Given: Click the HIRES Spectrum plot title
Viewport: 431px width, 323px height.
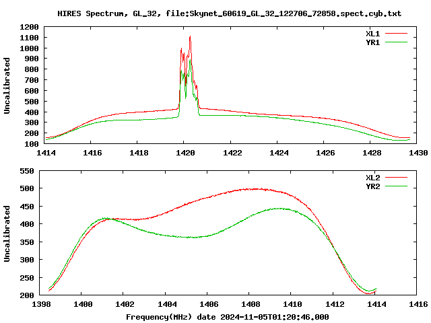Looking at the screenshot, I should pyautogui.click(x=229, y=13).
